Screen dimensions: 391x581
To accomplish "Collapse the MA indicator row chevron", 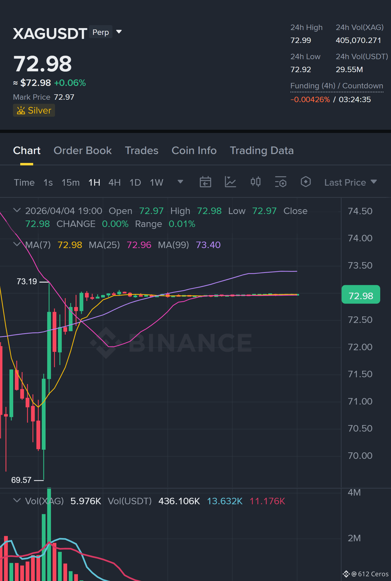I will coord(17,244).
